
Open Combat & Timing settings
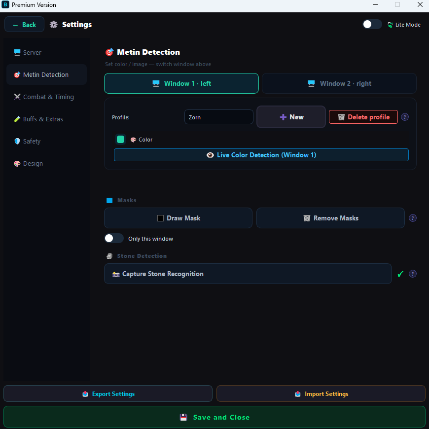[x=46, y=97]
